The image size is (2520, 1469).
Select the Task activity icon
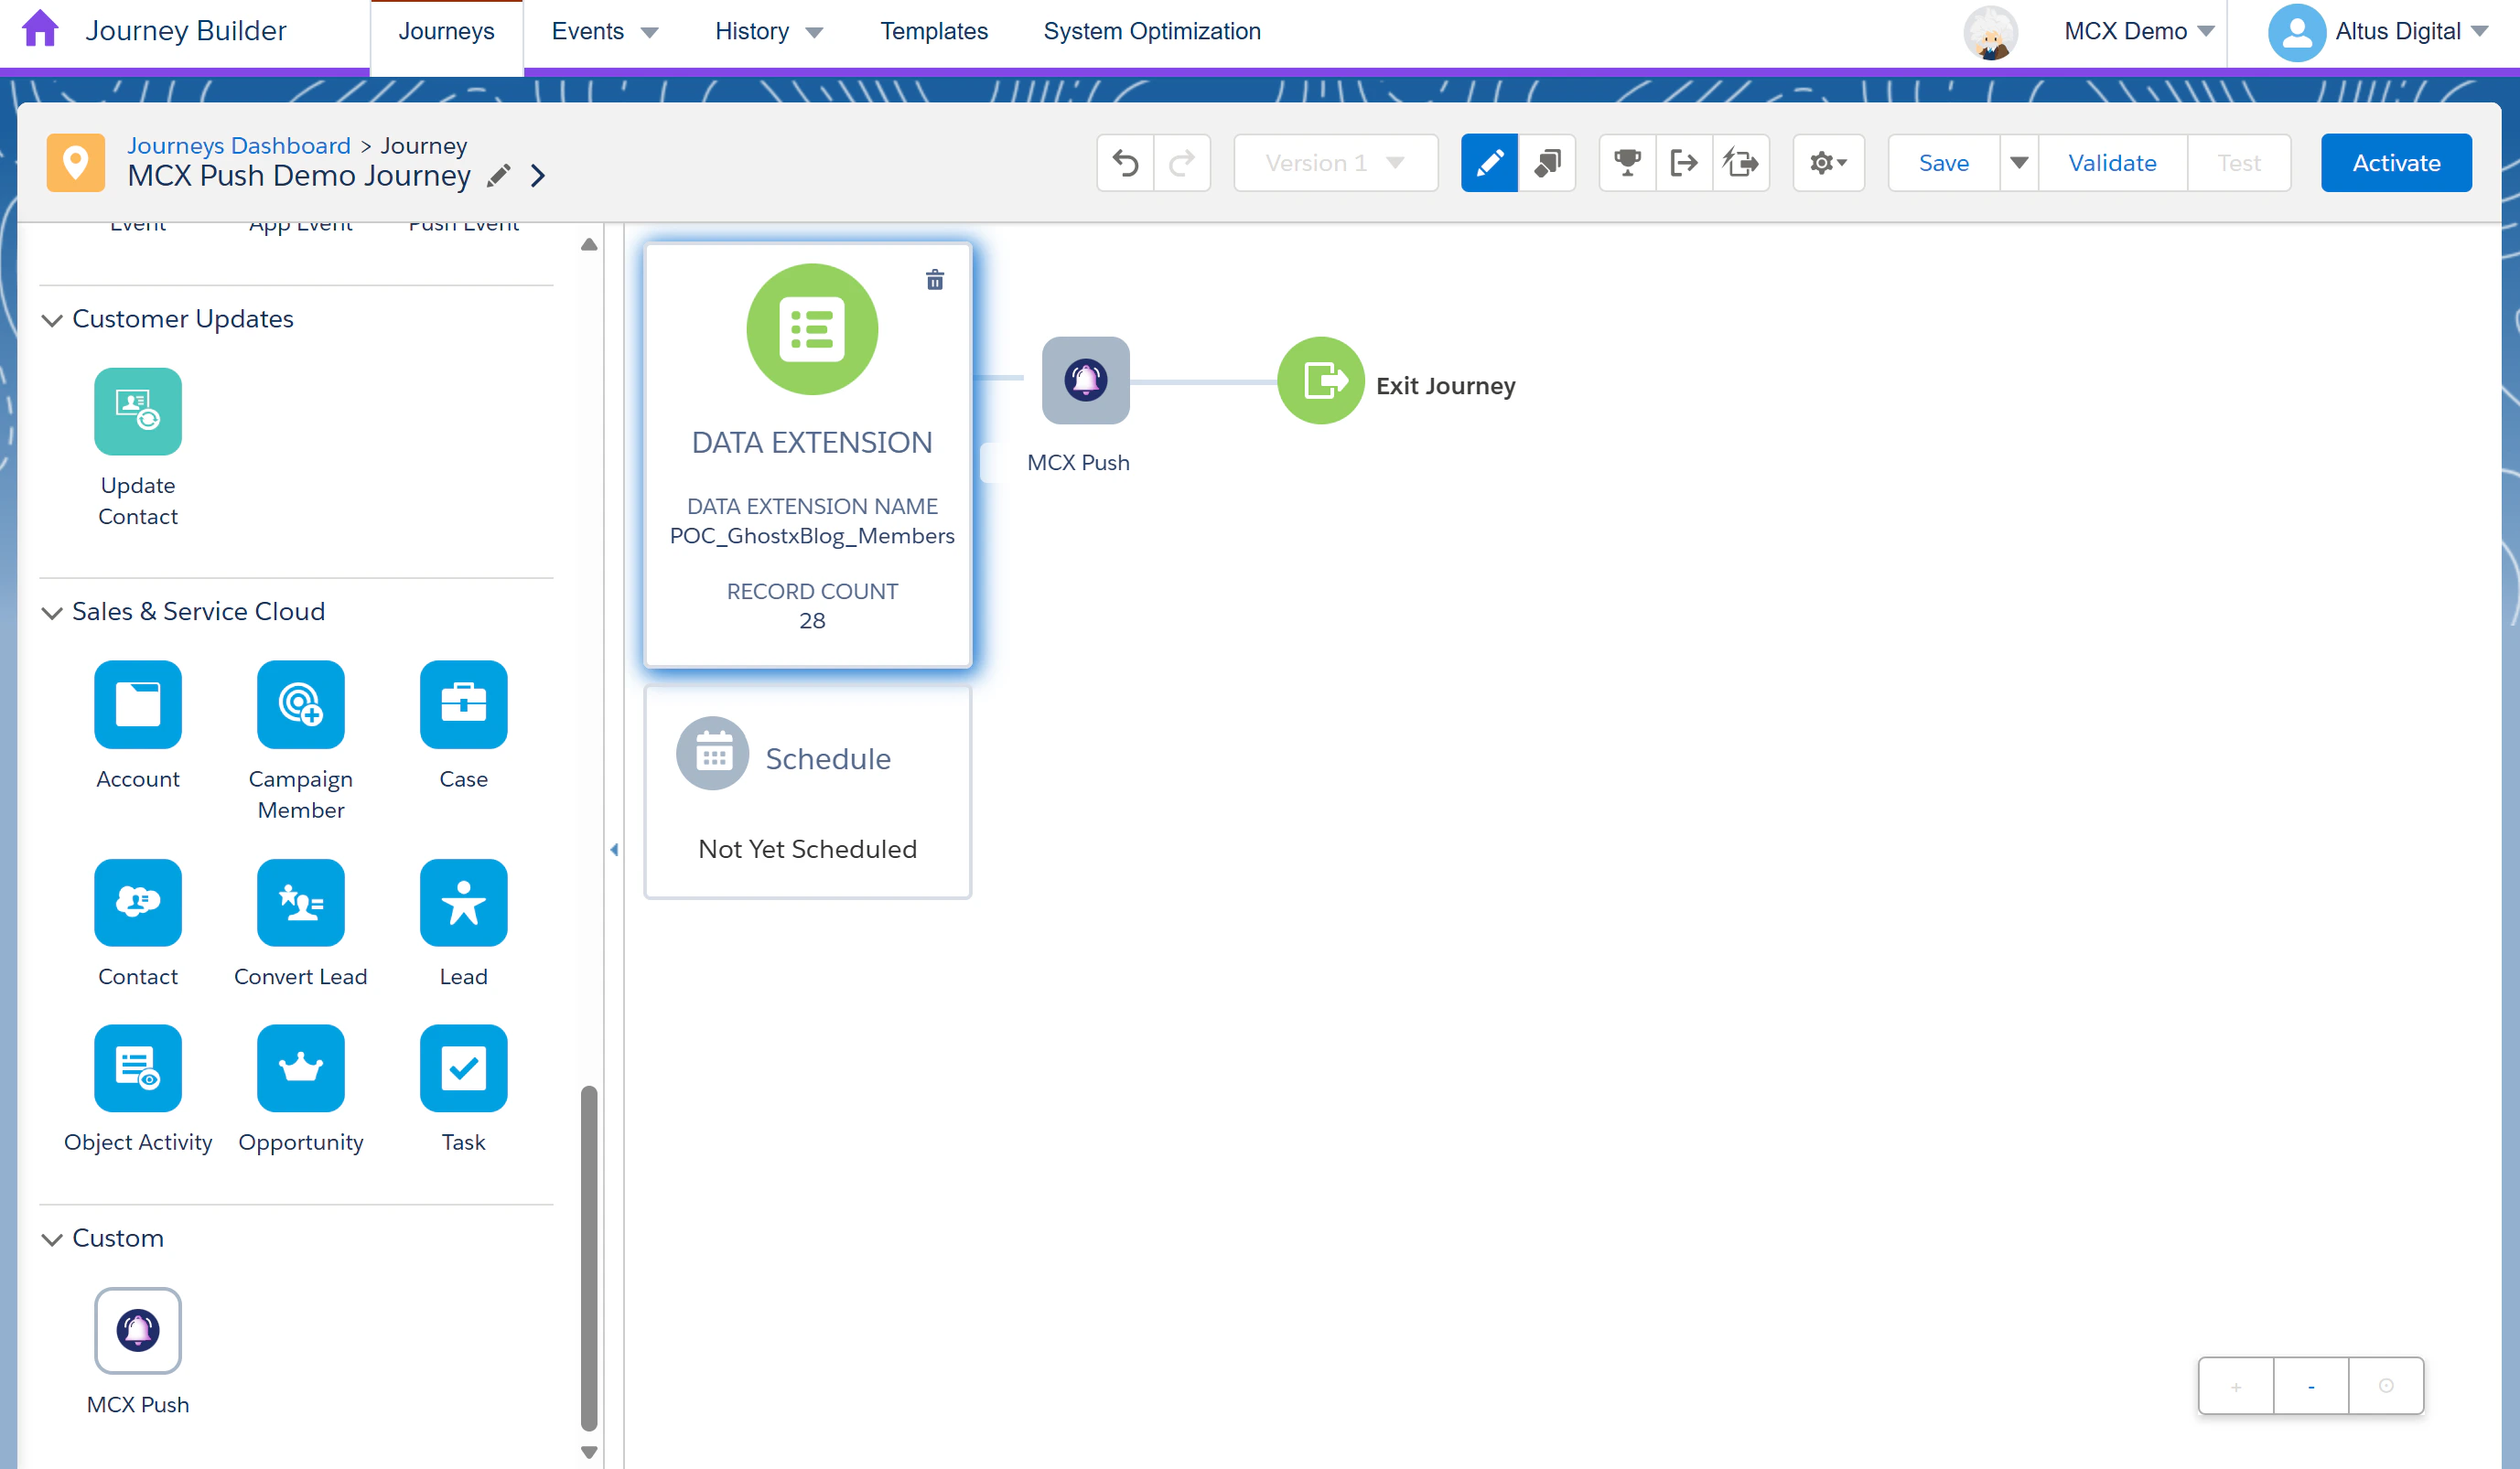(464, 1068)
